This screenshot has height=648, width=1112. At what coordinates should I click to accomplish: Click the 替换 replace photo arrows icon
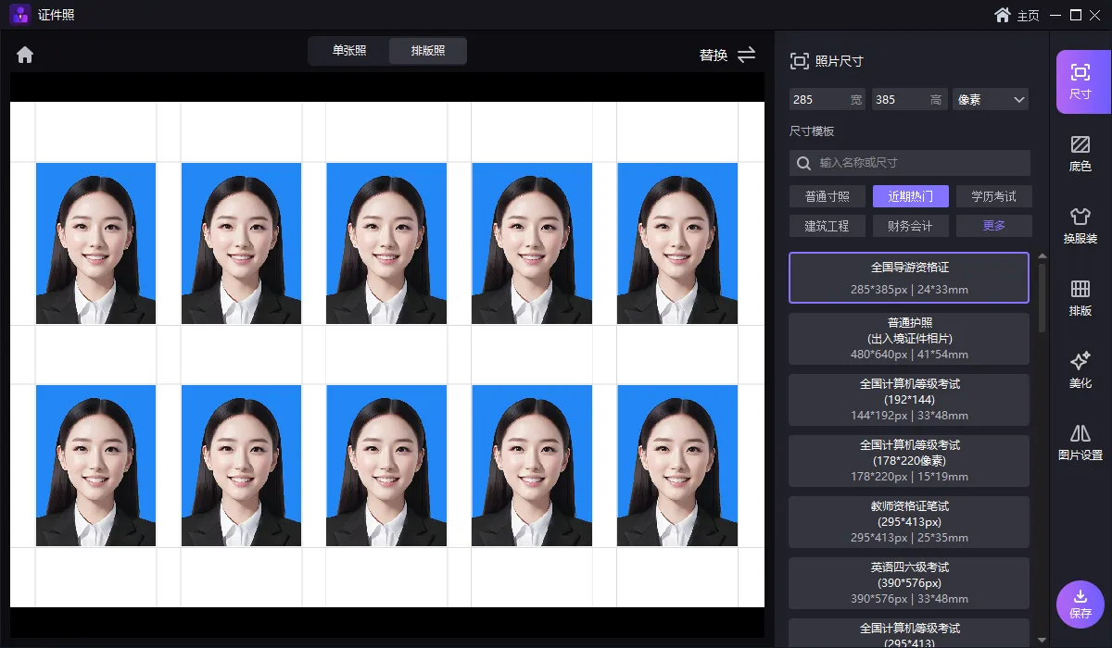coord(746,55)
